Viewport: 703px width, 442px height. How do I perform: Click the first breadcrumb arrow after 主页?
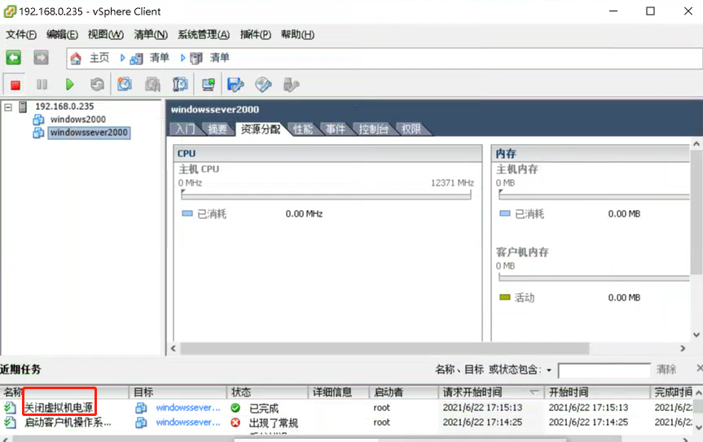click(122, 58)
